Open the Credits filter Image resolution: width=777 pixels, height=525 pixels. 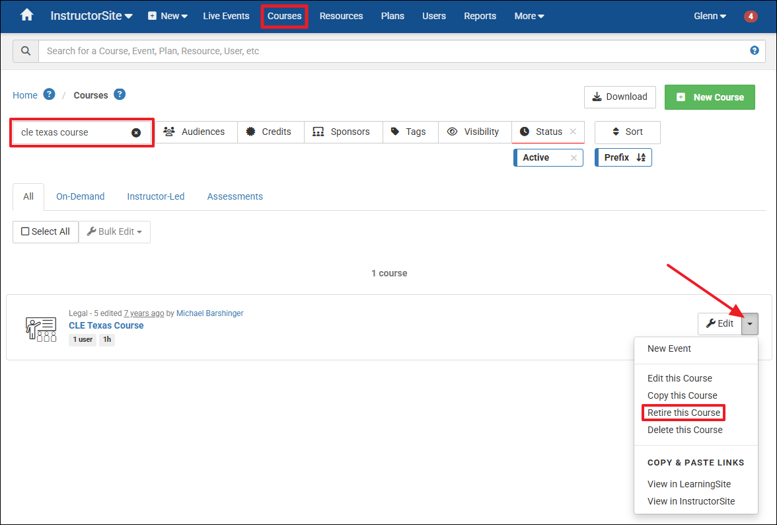(271, 132)
